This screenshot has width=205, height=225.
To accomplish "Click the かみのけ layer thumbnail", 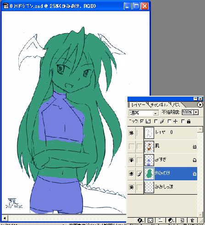I will pyautogui.click(x=149, y=173).
